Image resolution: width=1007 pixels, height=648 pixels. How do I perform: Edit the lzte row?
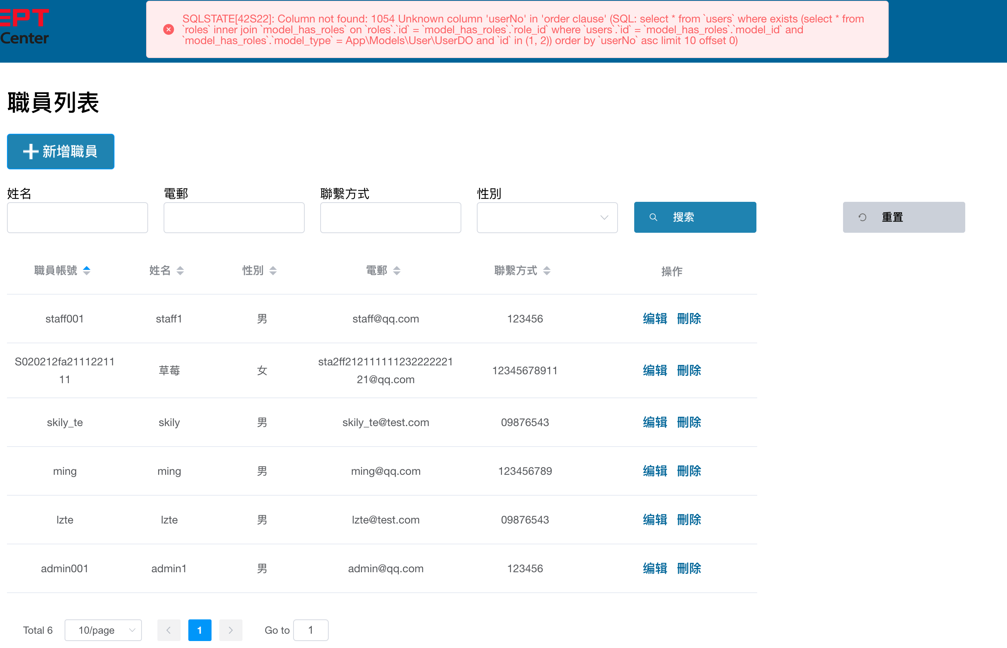click(655, 520)
